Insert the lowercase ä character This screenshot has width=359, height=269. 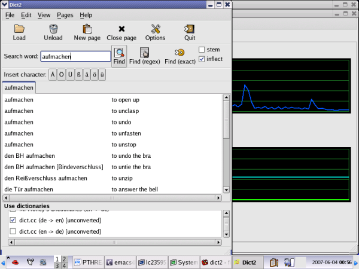87,75
